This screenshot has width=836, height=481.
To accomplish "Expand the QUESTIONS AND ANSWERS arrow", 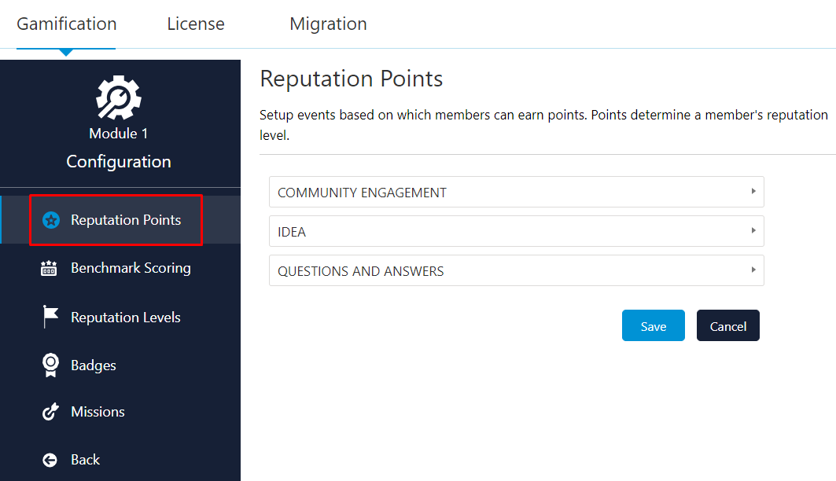I will click(753, 270).
